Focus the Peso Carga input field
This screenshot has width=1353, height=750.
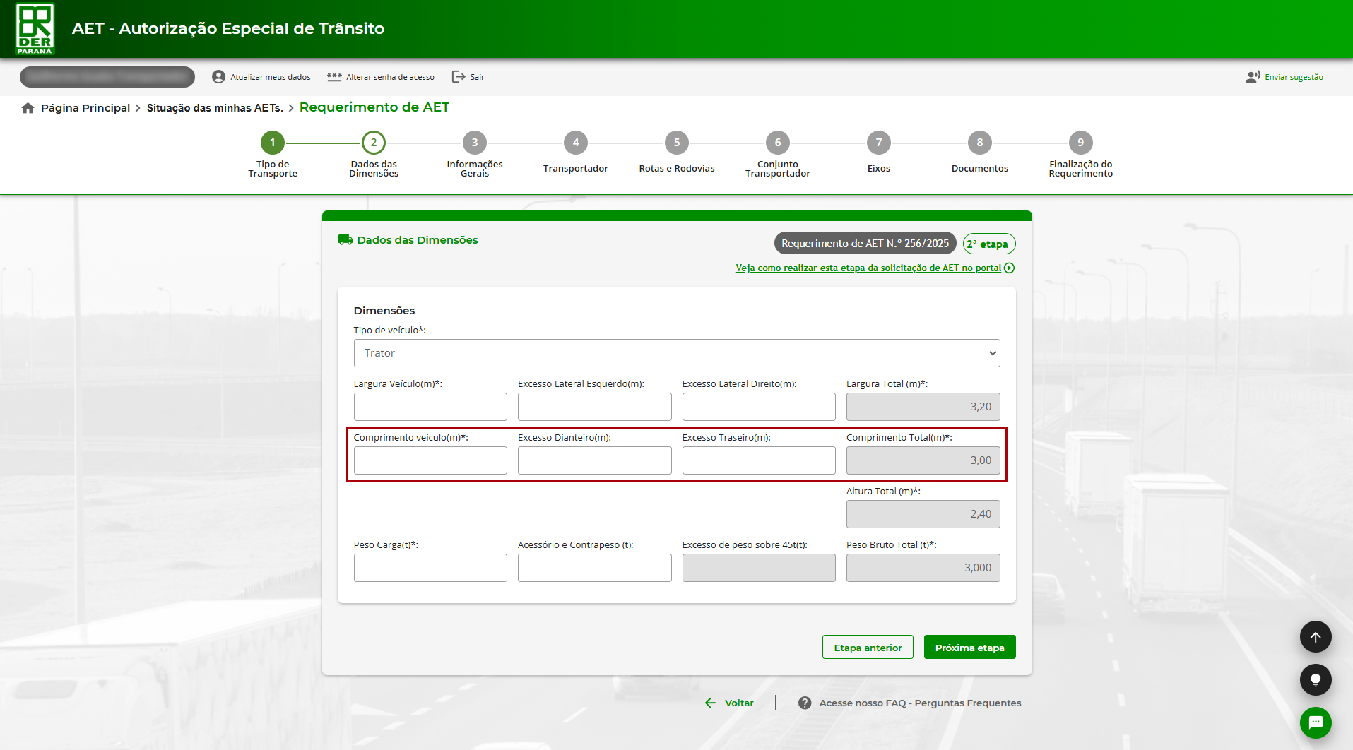[430, 568]
